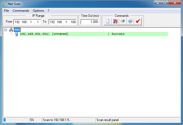183x125 pixels.
Task: Select the Net root tree item
Action: pos(17,30)
